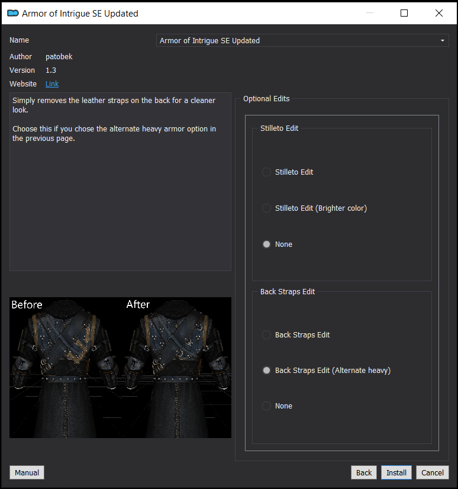Screen dimensions: 458x489
Task: Click the Mod Organizer icon in title bar
Action: (13, 13)
